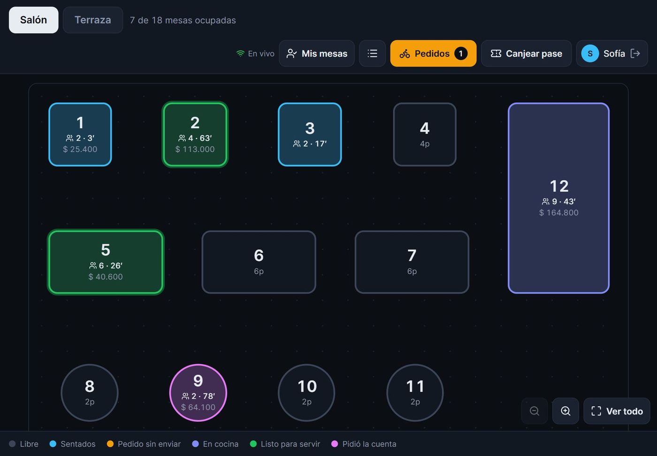Select round table 9 that asked for the bill
Screen dimensions: 657x456
[198, 393]
